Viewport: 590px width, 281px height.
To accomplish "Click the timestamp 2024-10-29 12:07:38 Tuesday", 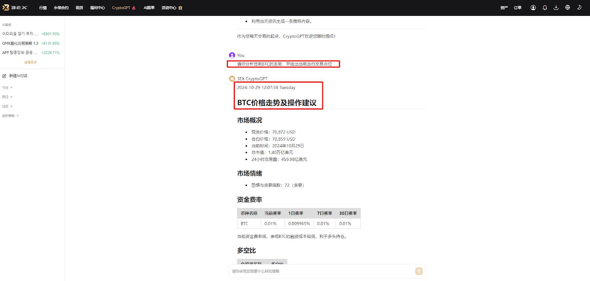I will (266, 88).
